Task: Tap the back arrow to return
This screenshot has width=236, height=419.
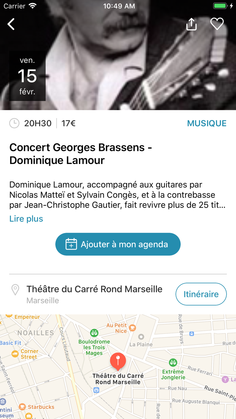Action: [11, 24]
